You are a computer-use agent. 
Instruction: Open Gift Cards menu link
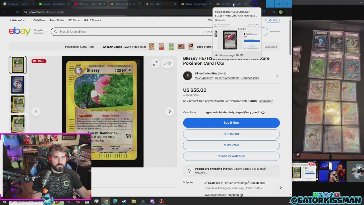point(74,20)
